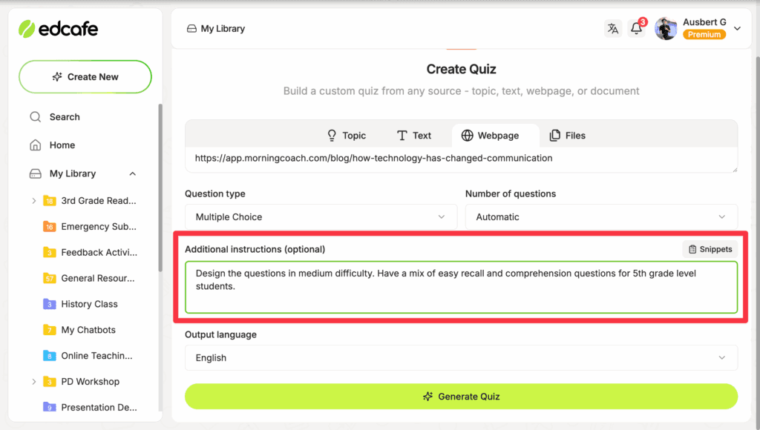Open the Snippets button

point(710,249)
